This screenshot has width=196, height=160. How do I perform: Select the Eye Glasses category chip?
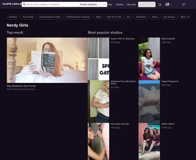point(169,17)
